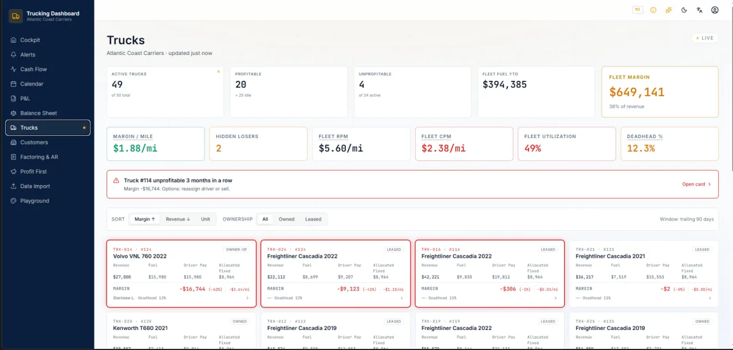The image size is (733, 350).
Task: Click the Fleet Fuel YTD $394,385 value
Action: [505, 84]
